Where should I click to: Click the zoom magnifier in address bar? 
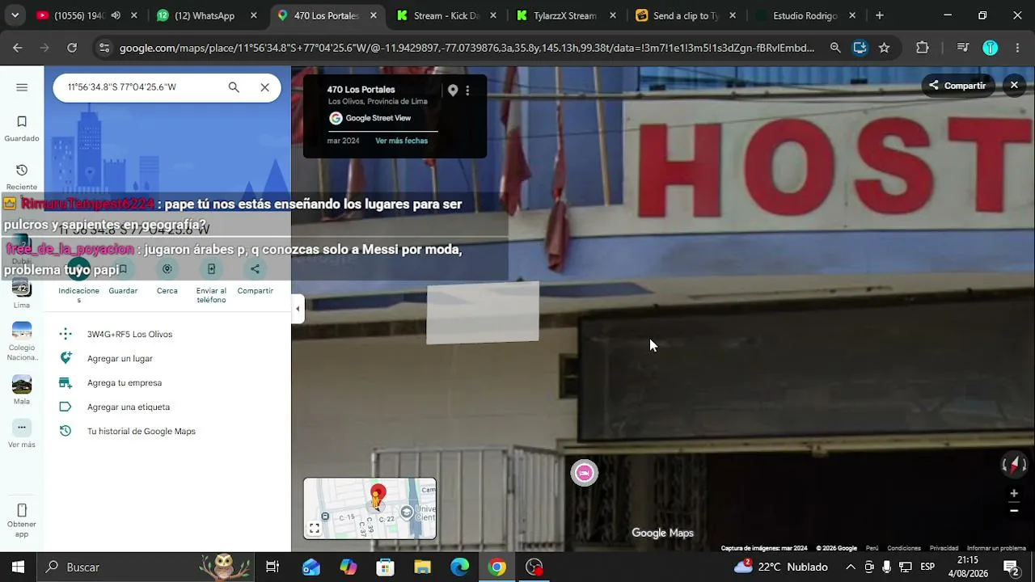(x=835, y=48)
